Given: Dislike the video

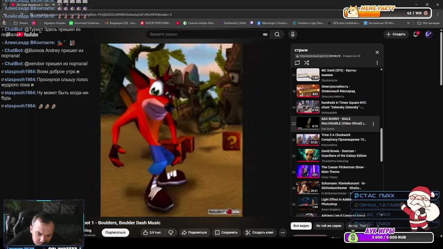Looking at the screenshot, I should click(x=171, y=232).
